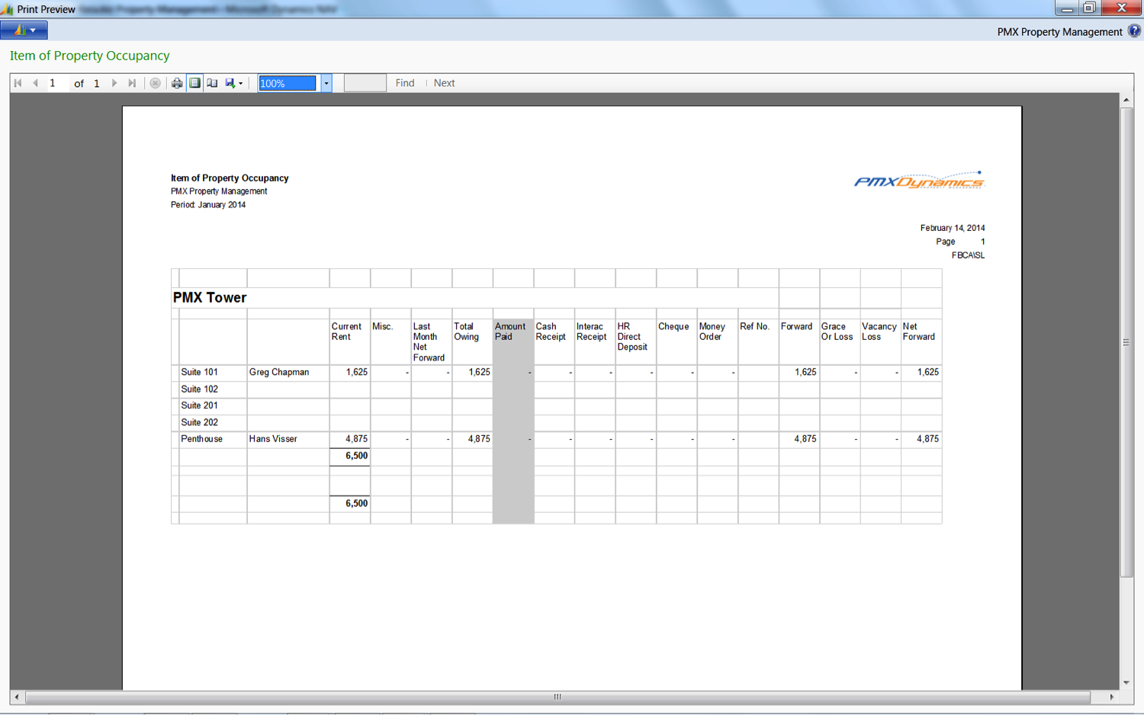Minimize the Print Preview window
The width and height of the screenshot is (1144, 715).
click(1067, 8)
